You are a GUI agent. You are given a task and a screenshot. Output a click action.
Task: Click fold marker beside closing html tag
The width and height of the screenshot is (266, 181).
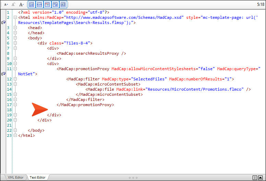click(15, 135)
